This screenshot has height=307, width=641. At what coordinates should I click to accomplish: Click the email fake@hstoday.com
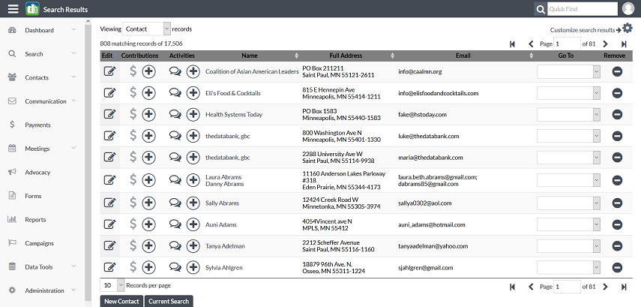tap(422, 115)
